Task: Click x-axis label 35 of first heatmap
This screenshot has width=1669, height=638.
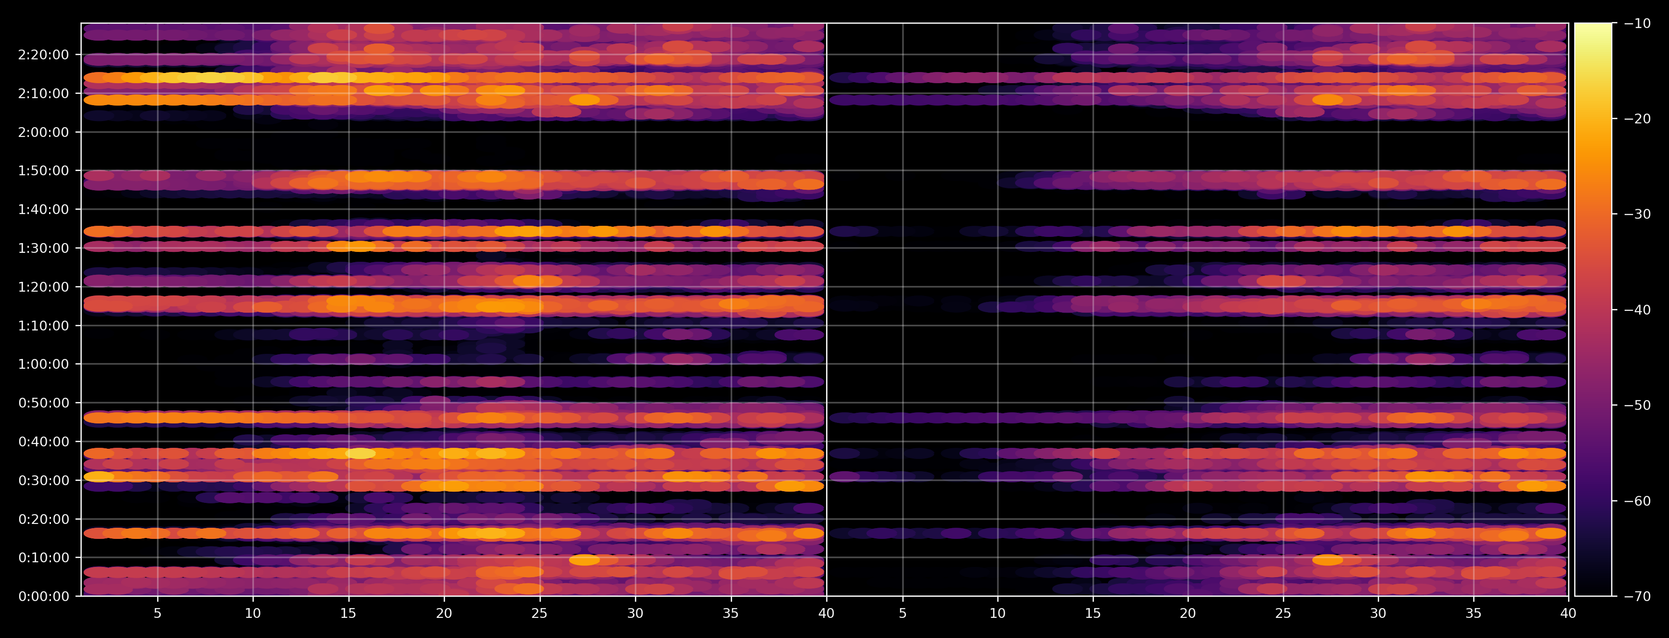Action: point(731,613)
